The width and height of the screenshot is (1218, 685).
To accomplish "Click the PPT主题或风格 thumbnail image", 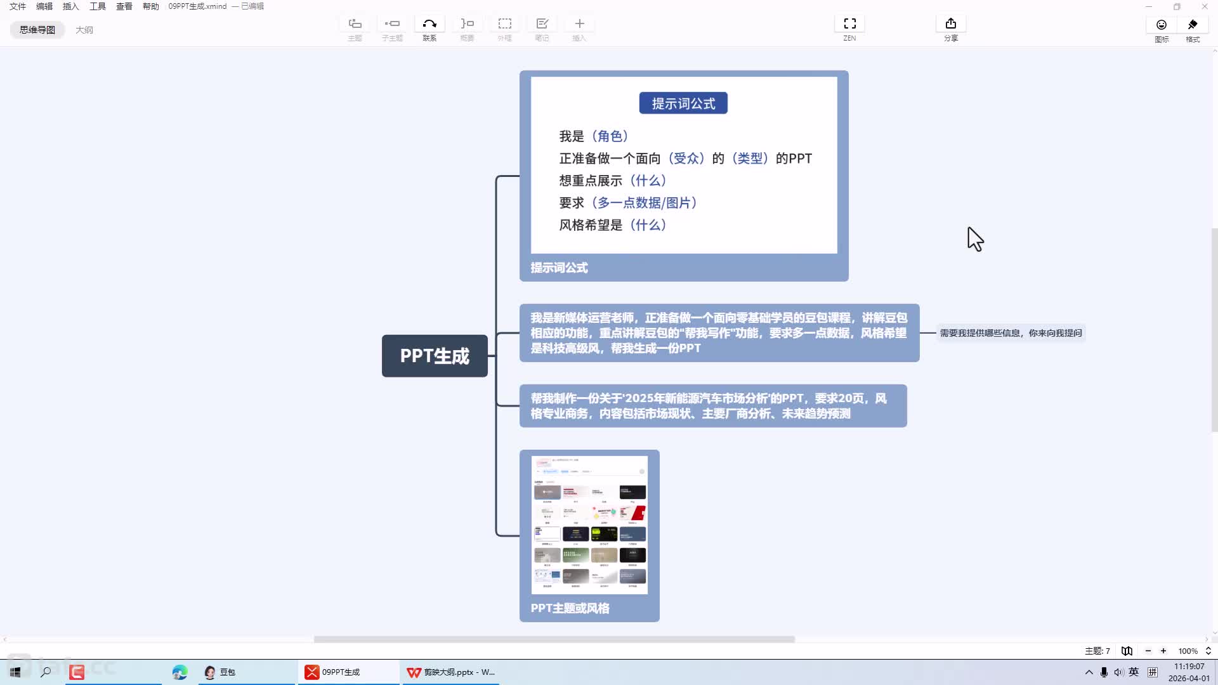I will (x=589, y=524).
